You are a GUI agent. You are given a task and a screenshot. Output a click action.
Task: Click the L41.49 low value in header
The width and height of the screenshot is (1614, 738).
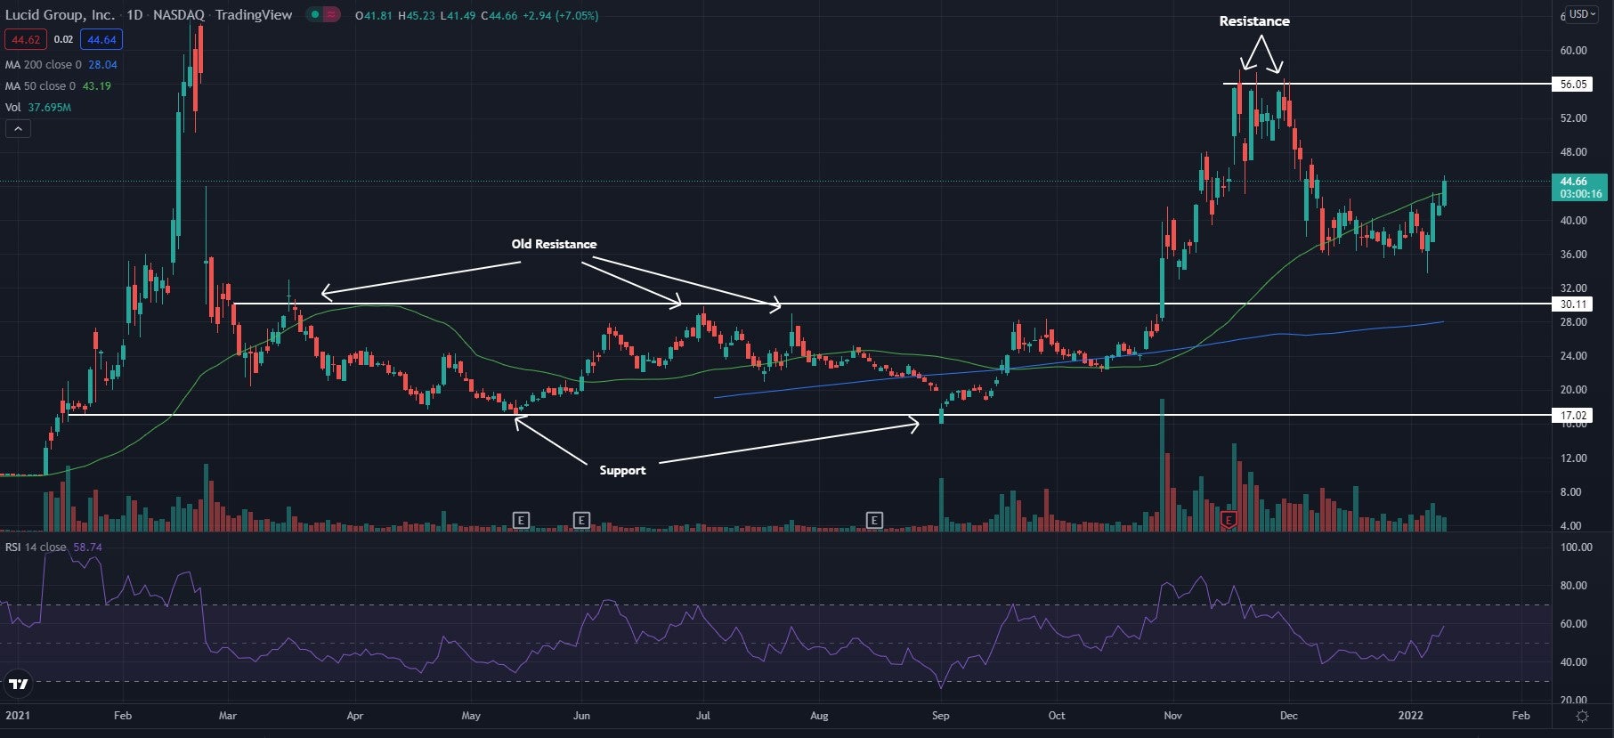[x=458, y=16]
